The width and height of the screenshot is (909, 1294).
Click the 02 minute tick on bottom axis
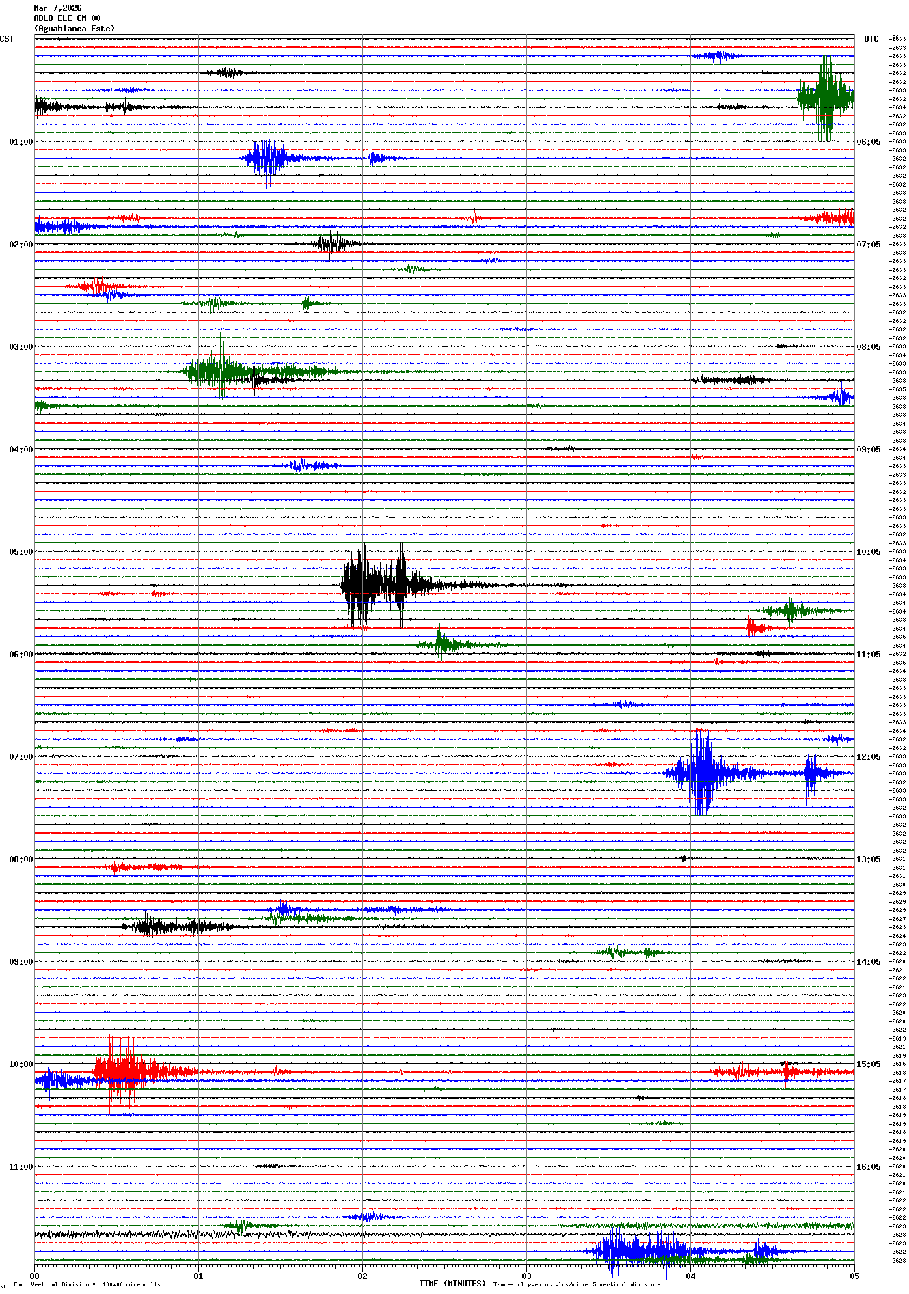point(362,1276)
